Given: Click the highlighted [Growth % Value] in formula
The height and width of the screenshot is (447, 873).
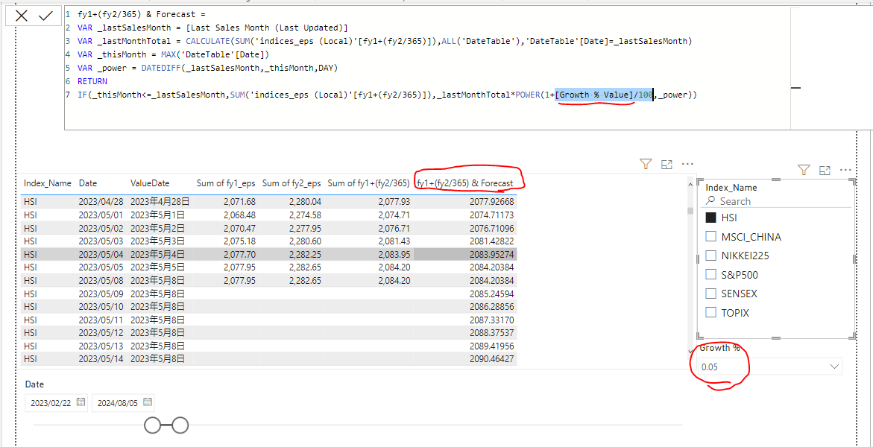Looking at the screenshot, I should coord(595,95).
